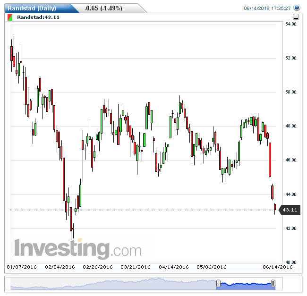307x296 pixels.
Task: Click the 44.00 price axis label
Action: pos(291,195)
